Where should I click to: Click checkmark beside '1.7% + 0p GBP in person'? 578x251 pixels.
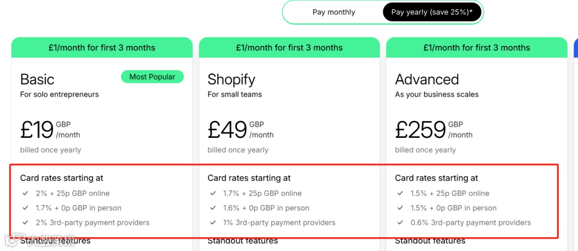tap(25, 208)
